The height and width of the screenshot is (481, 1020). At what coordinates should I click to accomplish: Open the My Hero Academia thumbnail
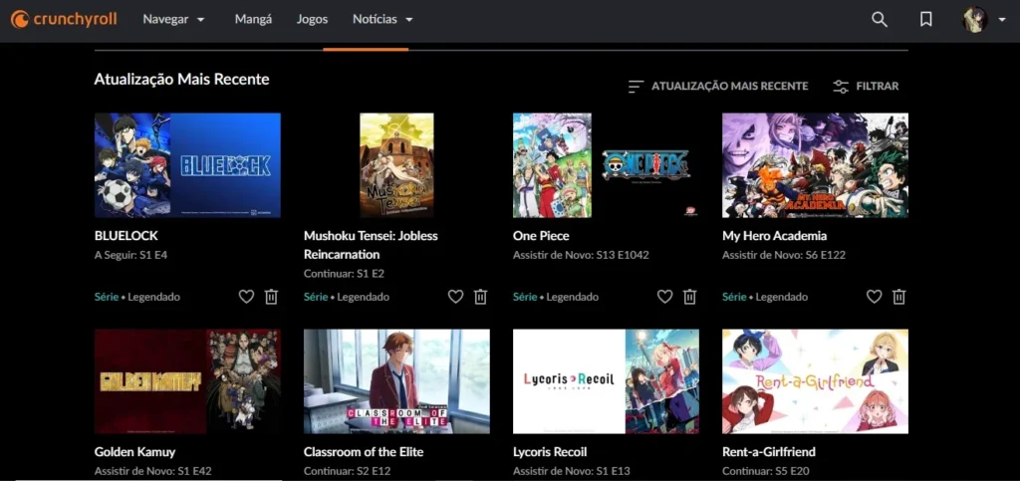click(815, 165)
